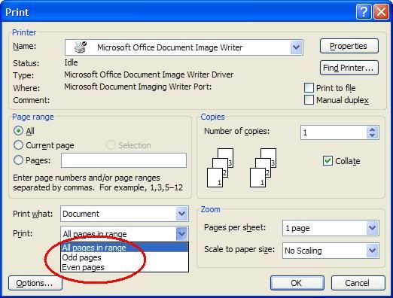Image resolution: width=393 pixels, height=298 pixels.
Task: Click the 1 page value
Action: click(297, 228)
